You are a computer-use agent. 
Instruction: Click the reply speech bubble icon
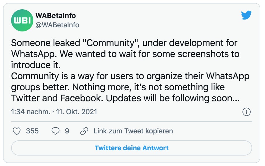coord(55,131)
